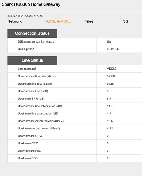The image size is (142, 176).
Task: Click the Downstream line rate (kbit/s) label
Action: tap(37, 76)
